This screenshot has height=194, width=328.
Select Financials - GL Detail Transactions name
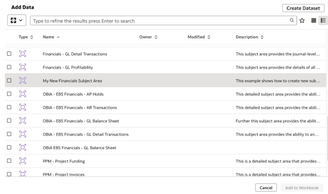[75, 54]
